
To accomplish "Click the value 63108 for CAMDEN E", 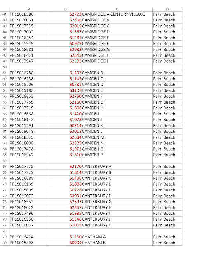I will tap(75, 90).
